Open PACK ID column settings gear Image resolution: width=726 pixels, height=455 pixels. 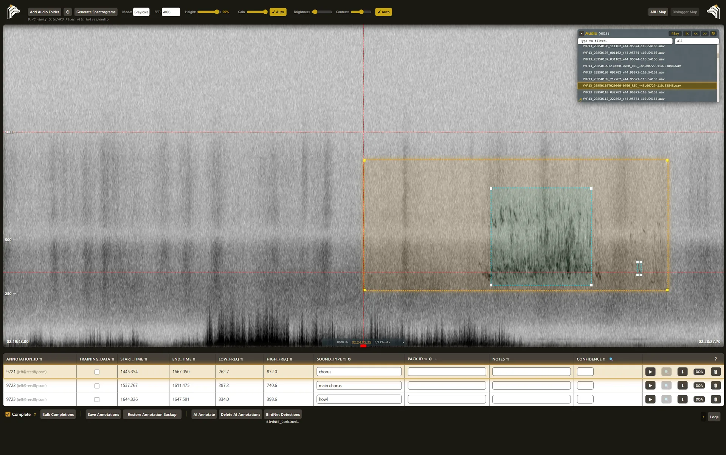430,359
